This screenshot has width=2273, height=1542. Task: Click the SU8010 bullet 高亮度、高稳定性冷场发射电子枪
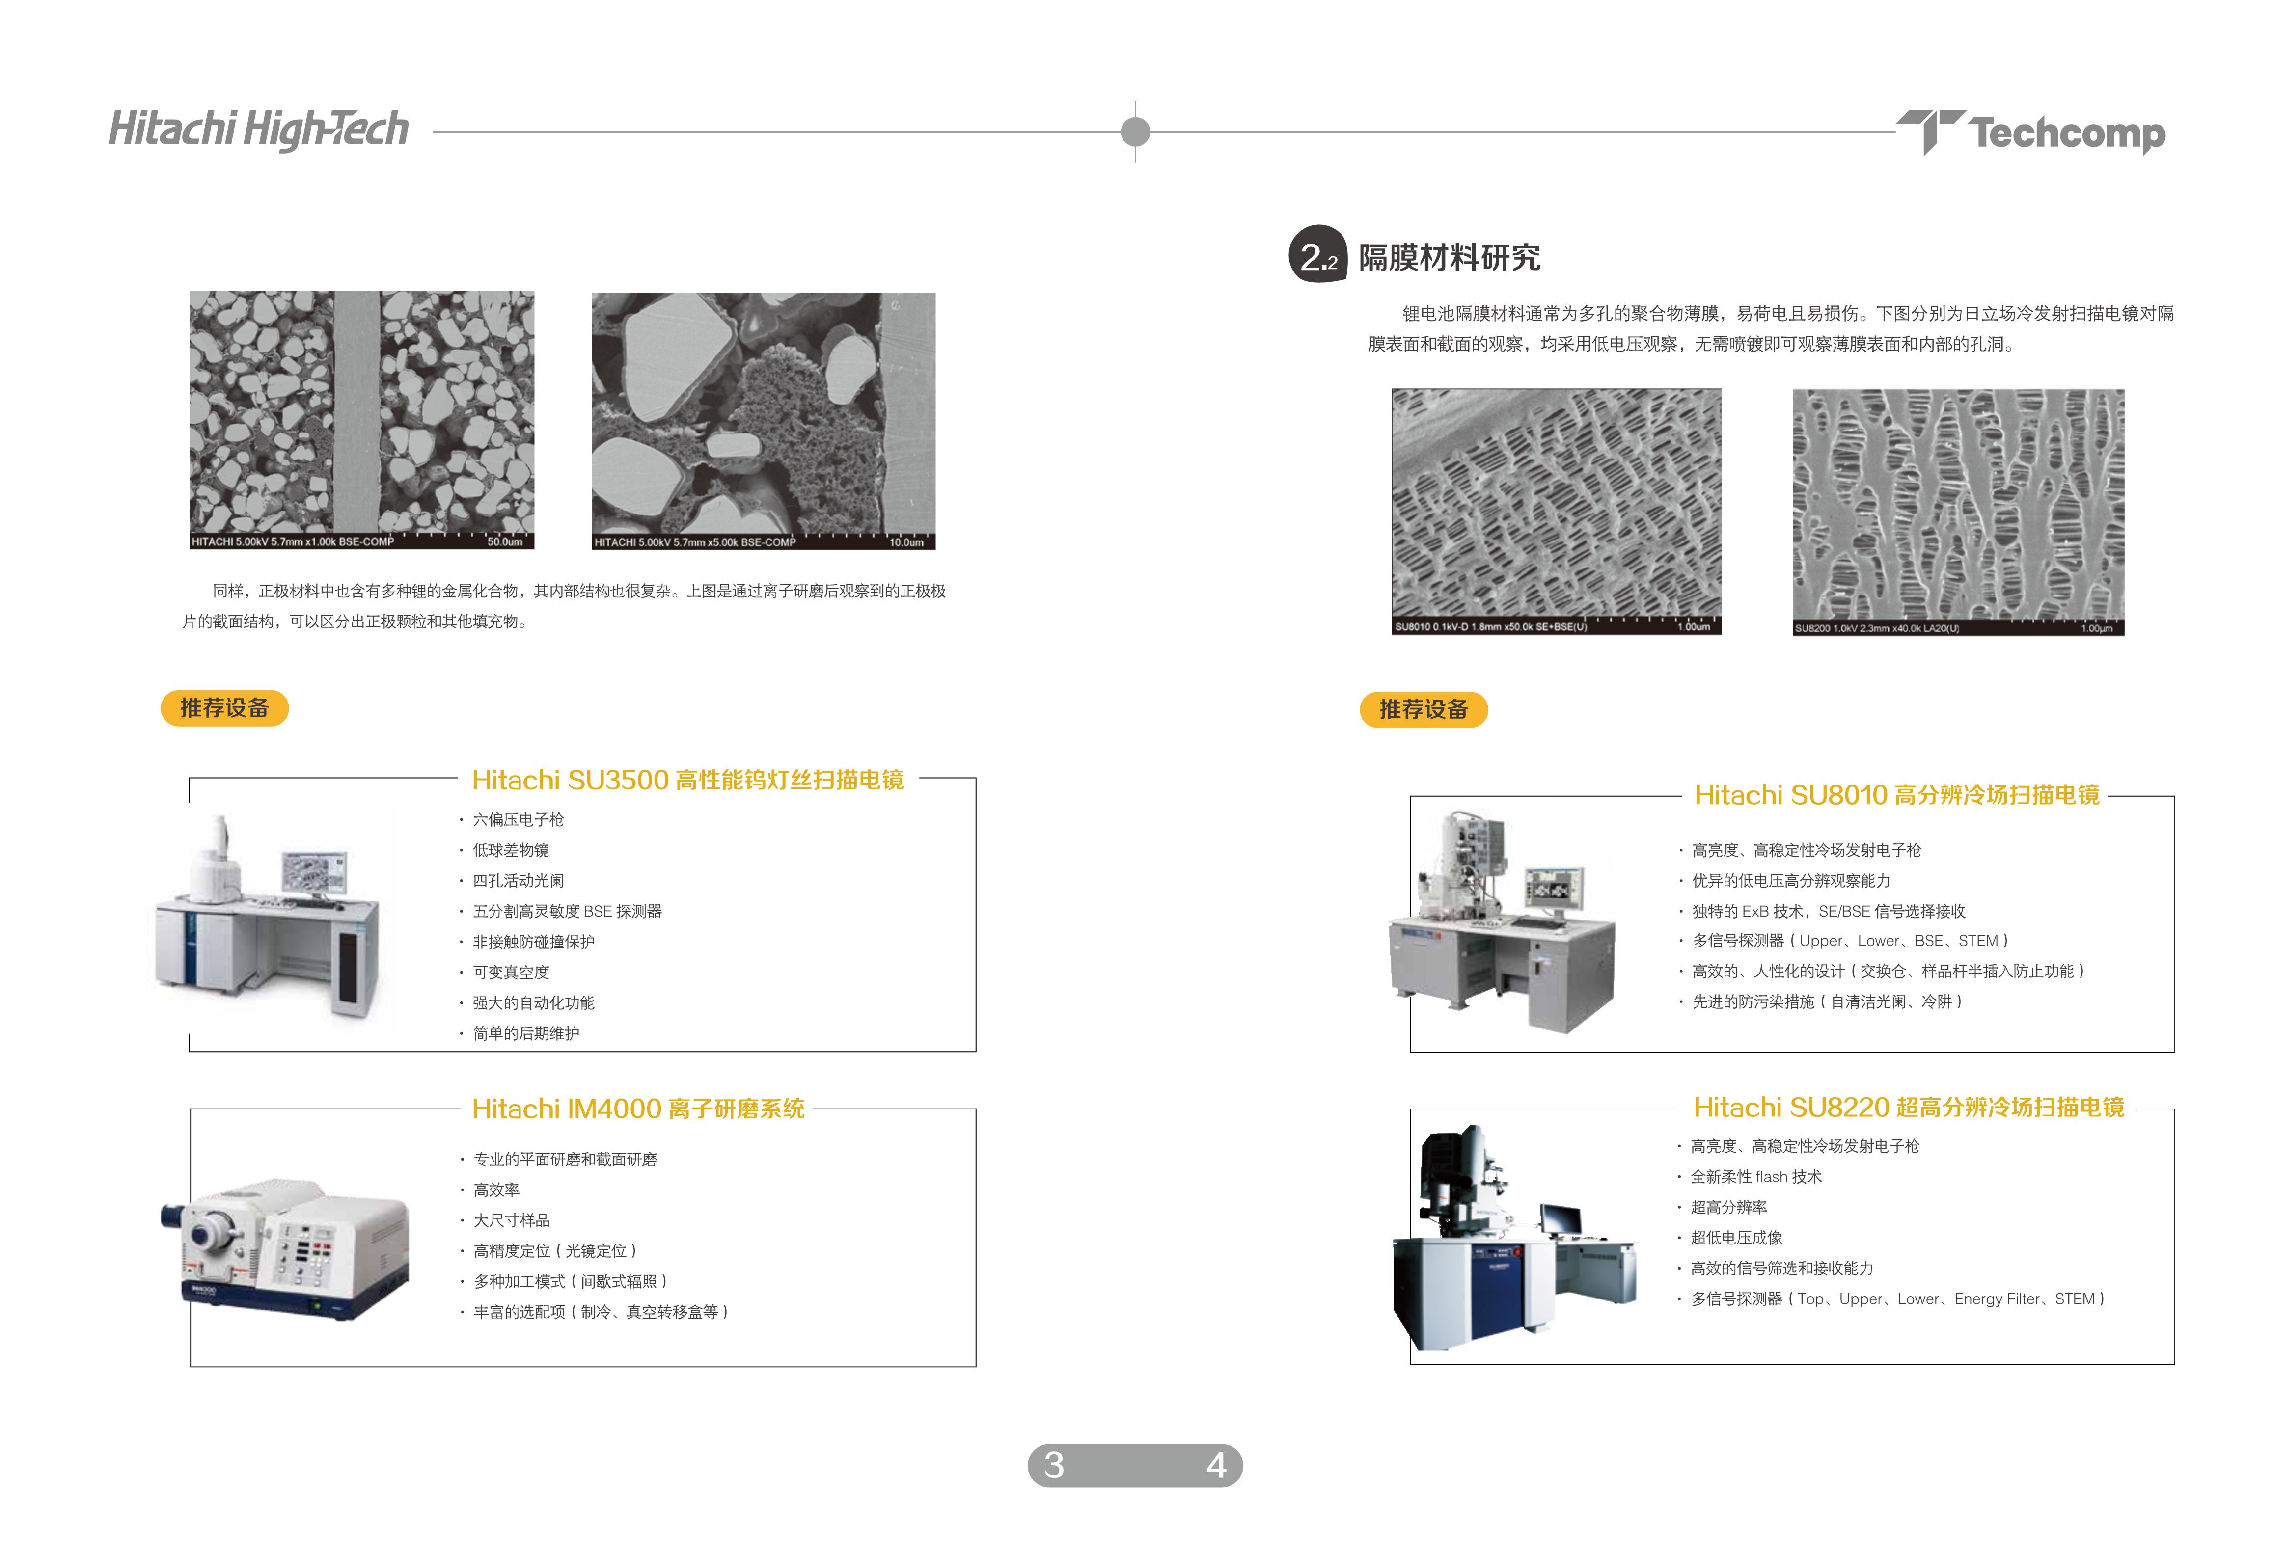tap(1800, 850)
